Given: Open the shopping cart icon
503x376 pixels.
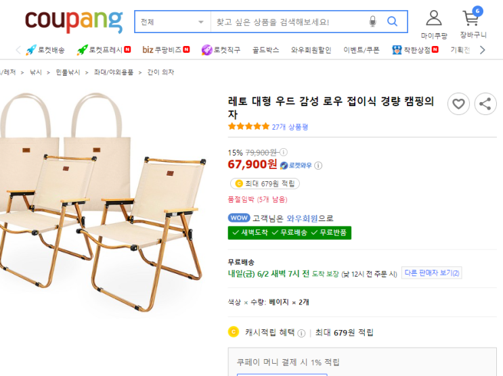Looking at the screenshot, I should 471,19.
